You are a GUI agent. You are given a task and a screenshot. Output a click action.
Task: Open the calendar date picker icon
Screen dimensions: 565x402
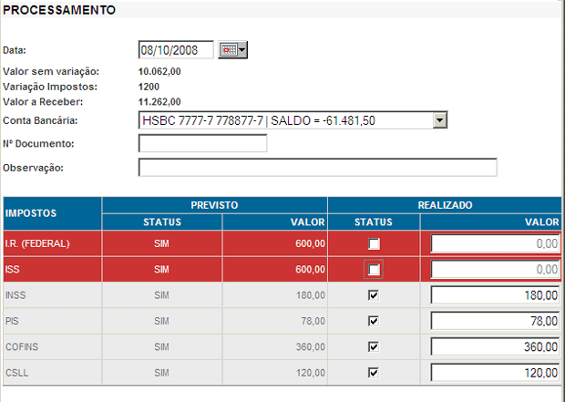[x=233, y=50]
